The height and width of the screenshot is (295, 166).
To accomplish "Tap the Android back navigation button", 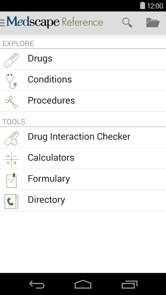I will click(37, 284).
